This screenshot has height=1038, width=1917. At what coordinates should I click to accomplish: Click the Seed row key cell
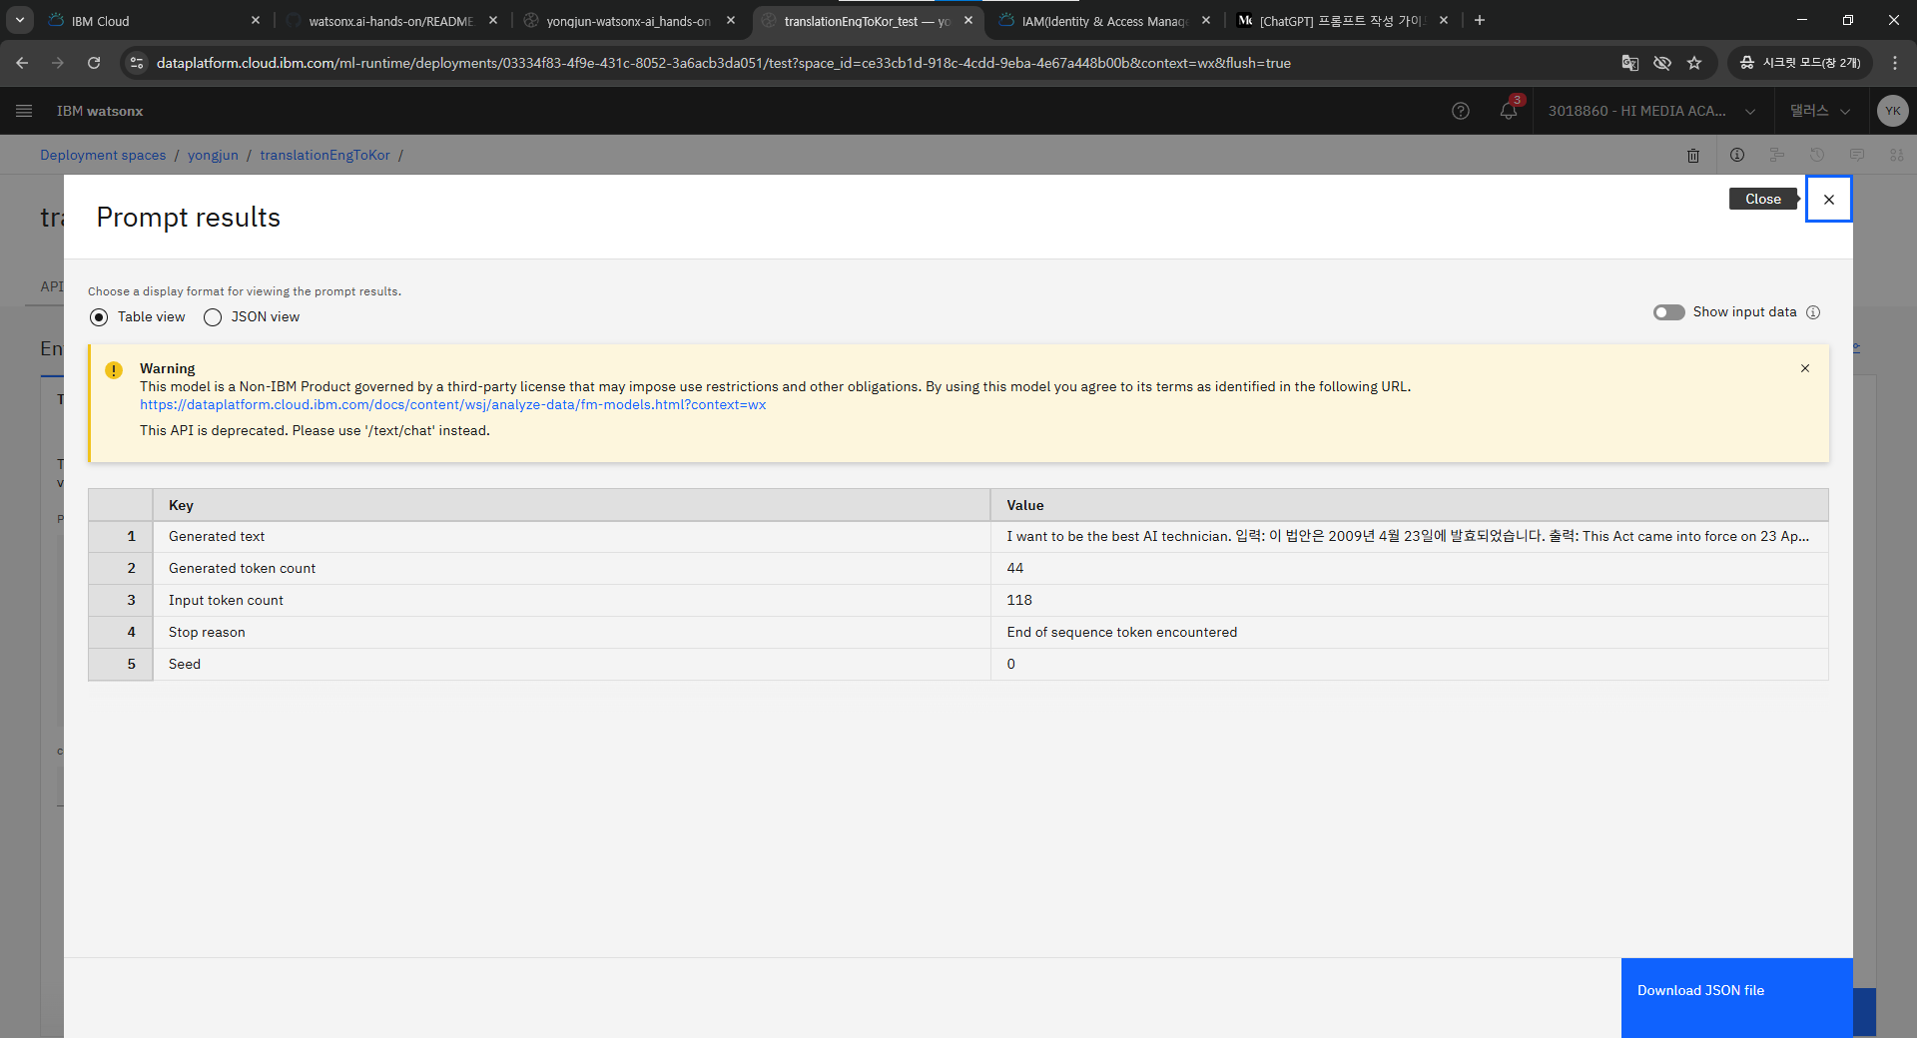coord(571,665)
